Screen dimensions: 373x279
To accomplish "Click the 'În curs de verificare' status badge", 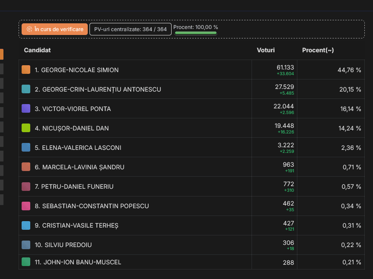I will coord(55,29).
